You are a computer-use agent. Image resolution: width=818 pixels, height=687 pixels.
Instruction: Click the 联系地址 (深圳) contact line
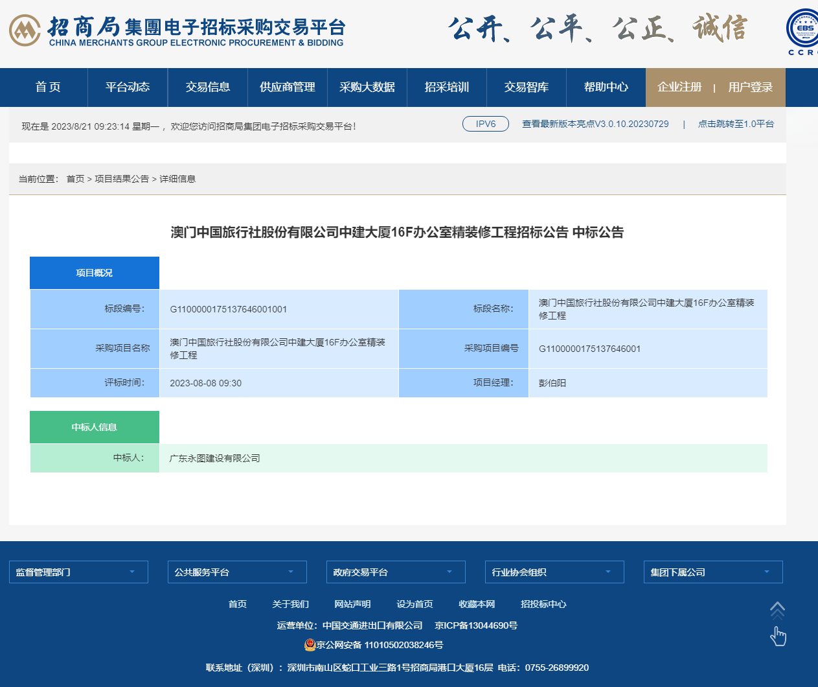pyautogui.click(x=397, y=668)
